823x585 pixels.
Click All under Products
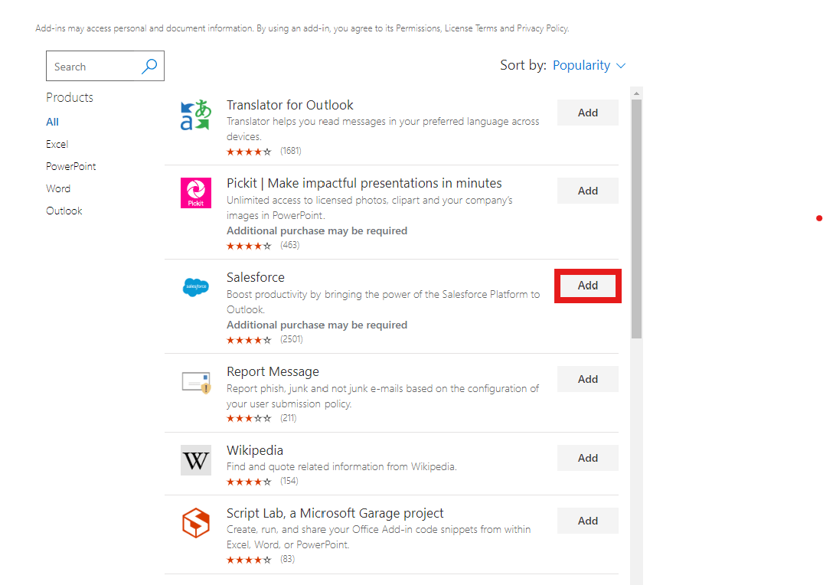click(52, 121)
